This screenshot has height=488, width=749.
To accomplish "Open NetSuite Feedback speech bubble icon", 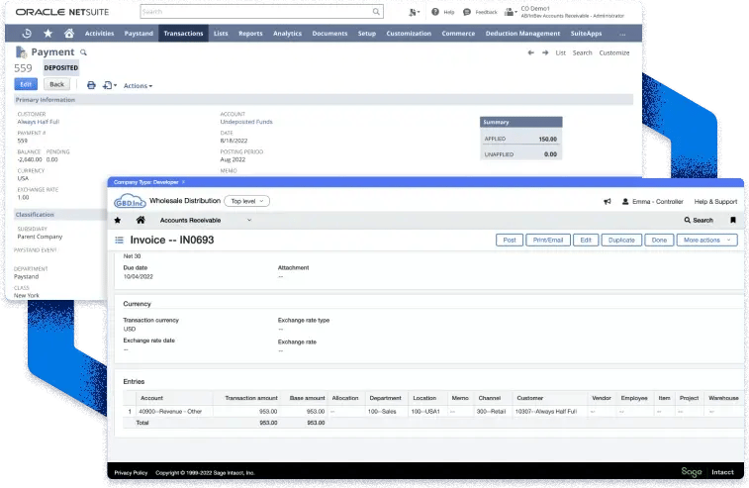I will tap(467, 12).
